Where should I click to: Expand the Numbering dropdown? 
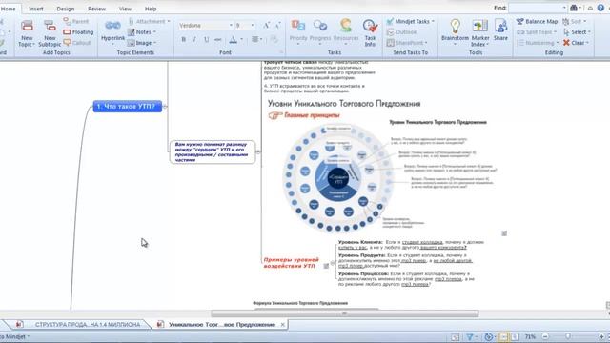(x=558, y=43)
